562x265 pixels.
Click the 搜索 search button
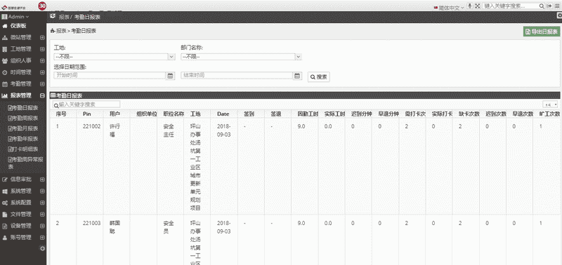[x=319, y=77]
